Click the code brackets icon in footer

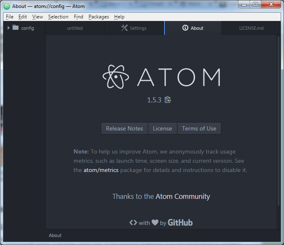133,223
